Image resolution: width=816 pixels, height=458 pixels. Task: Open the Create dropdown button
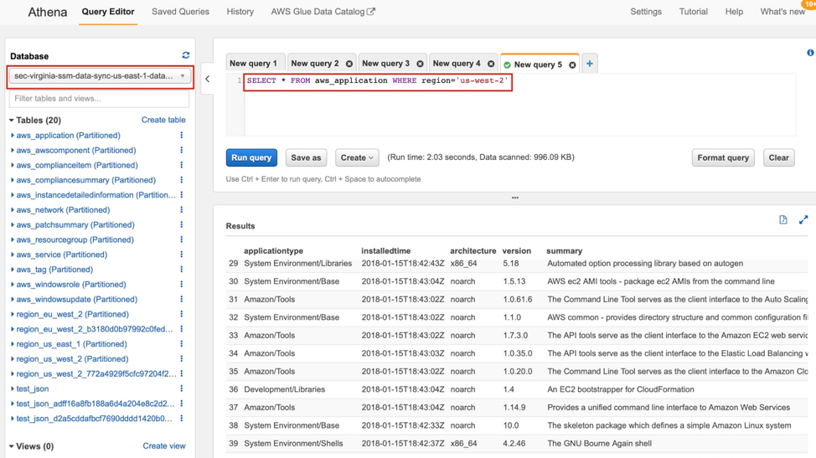[x=356, y=157]
